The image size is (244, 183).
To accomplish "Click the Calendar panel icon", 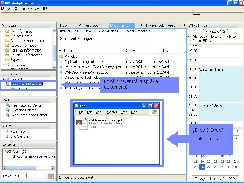I will (191, 25).
